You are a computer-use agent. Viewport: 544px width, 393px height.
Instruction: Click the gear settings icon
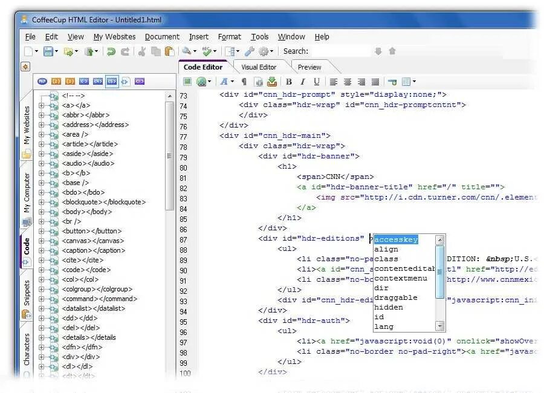click(264, 52)
